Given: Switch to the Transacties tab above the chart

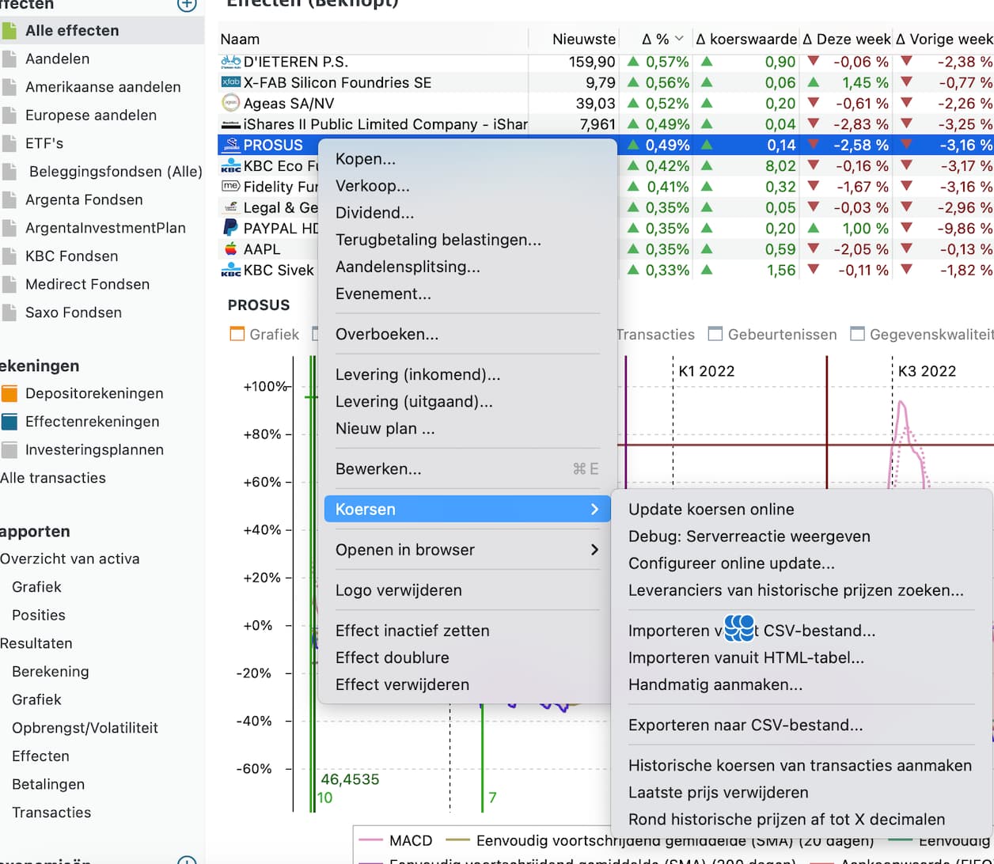Looking at the screenshot, I should pyautogui.click(x=655, y=335).
